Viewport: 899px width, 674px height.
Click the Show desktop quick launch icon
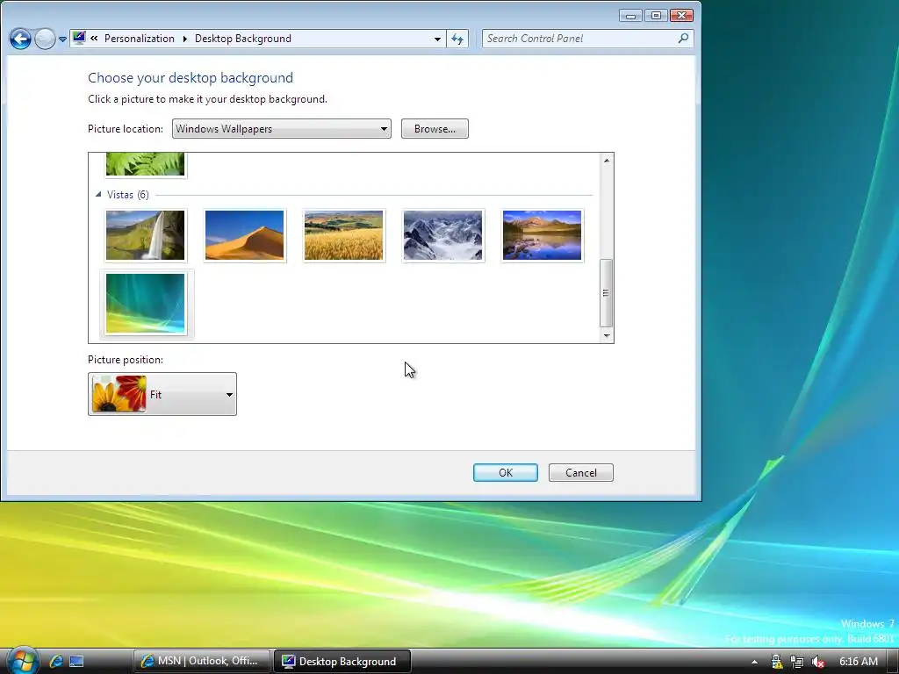[x=76, y=661]
